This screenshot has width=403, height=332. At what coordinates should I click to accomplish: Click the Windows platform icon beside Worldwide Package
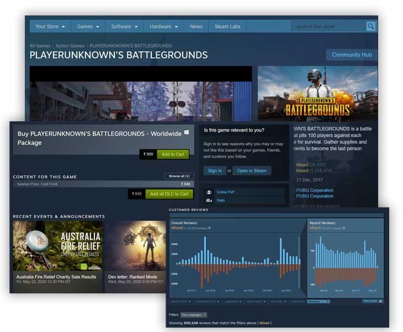[x=187, y=132]
